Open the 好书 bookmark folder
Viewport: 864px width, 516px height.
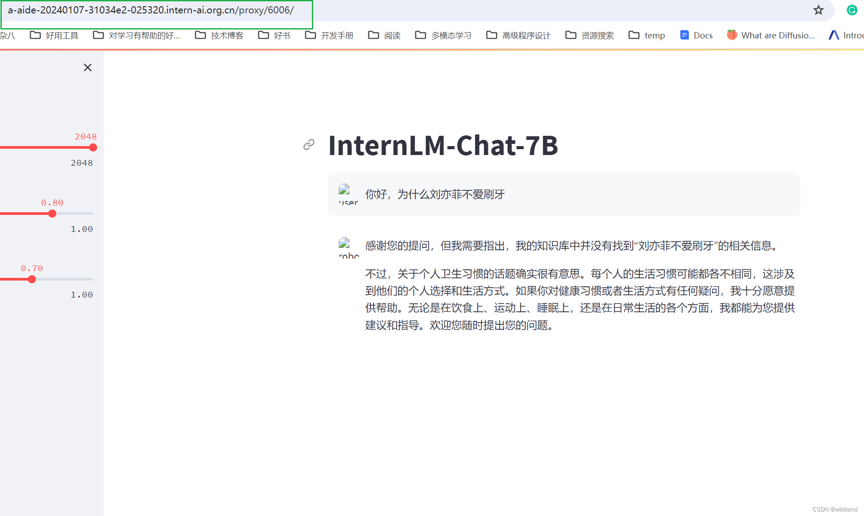274,35
